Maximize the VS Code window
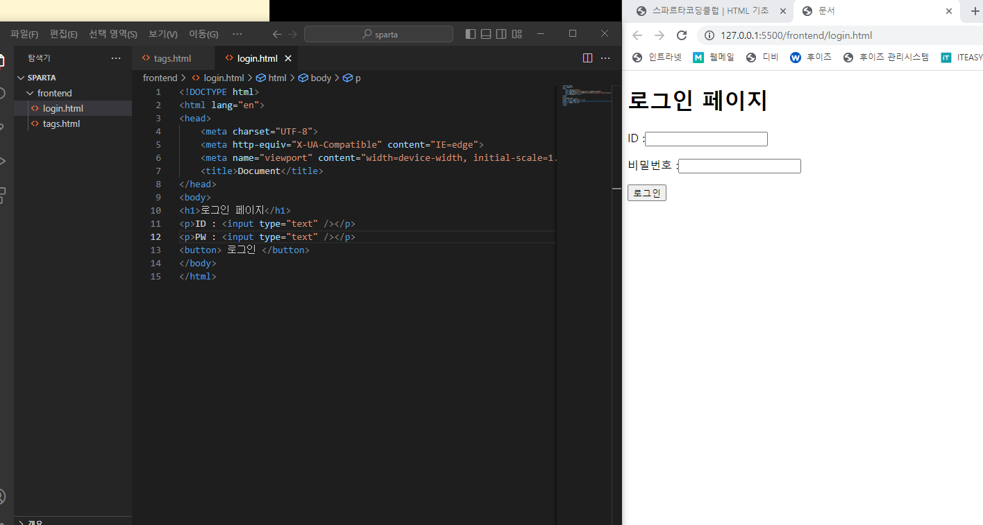 coord(573,34)
